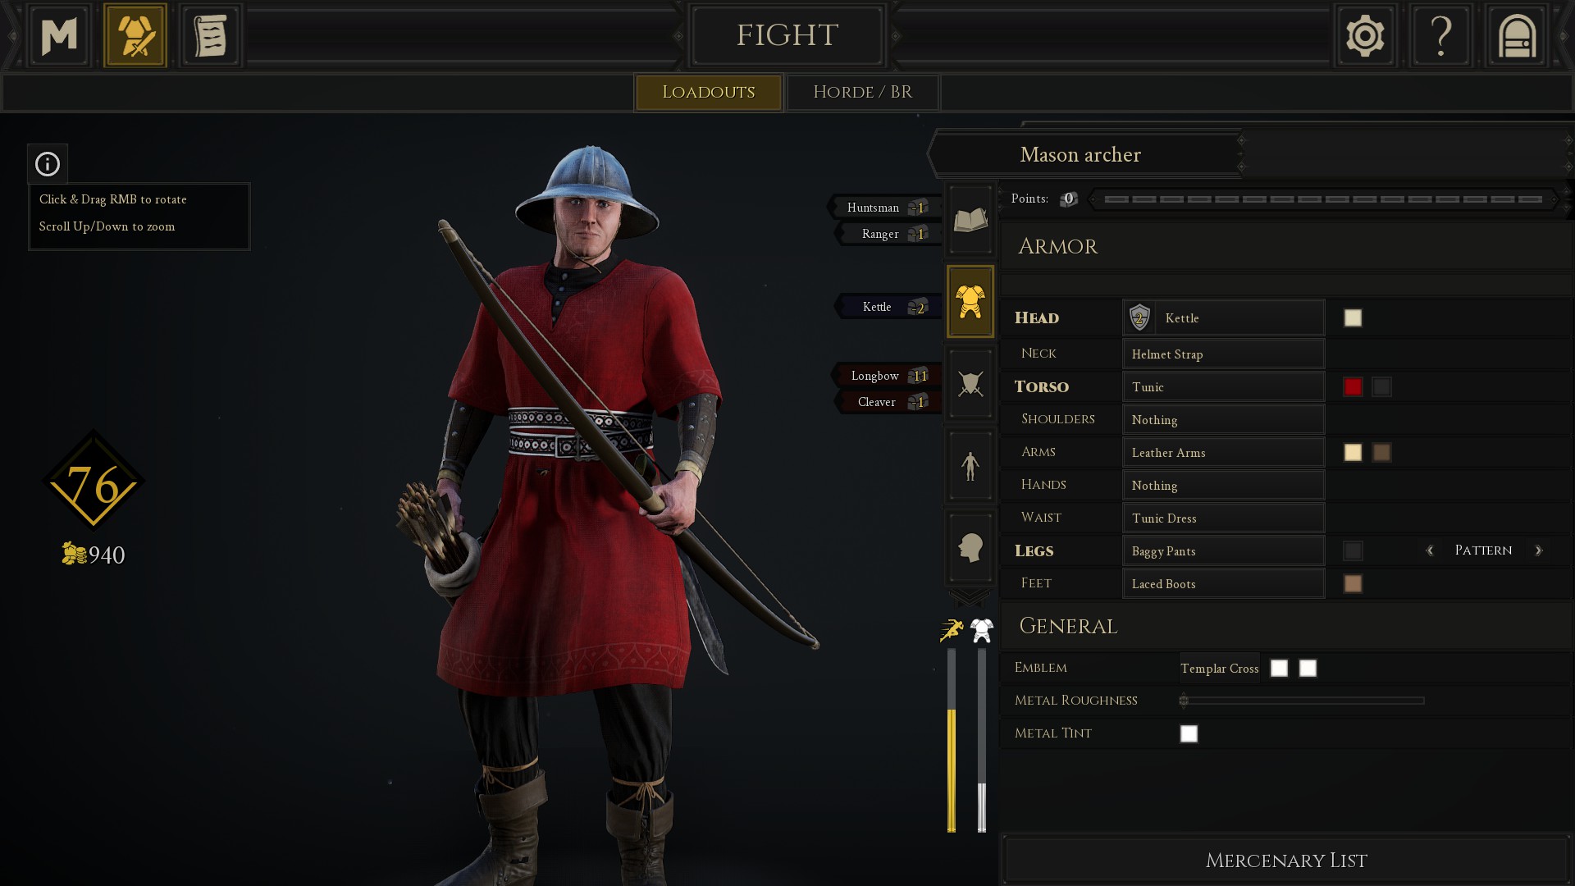Open the scroll list icon
This screenshot has width=1575, height=886.
pyautogui.click(x=210, y=35)
